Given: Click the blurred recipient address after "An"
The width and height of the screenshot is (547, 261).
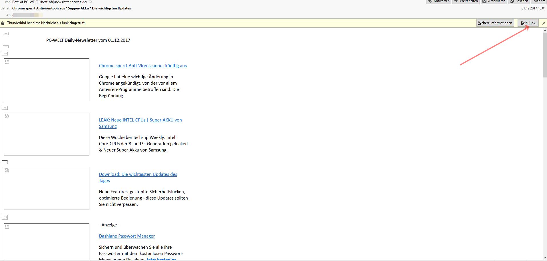Looking at the screenshot, I should (28, 15).
